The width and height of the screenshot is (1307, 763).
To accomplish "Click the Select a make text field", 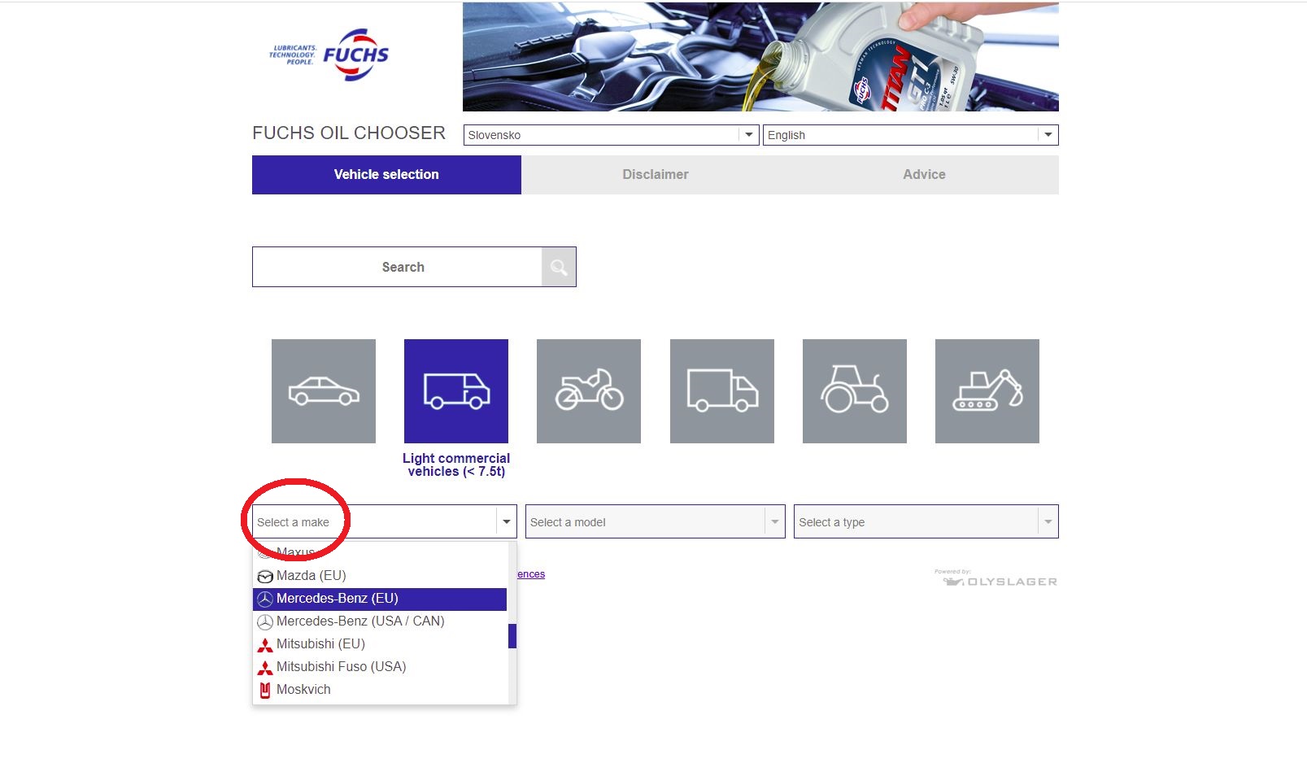I will click(375, 521).
